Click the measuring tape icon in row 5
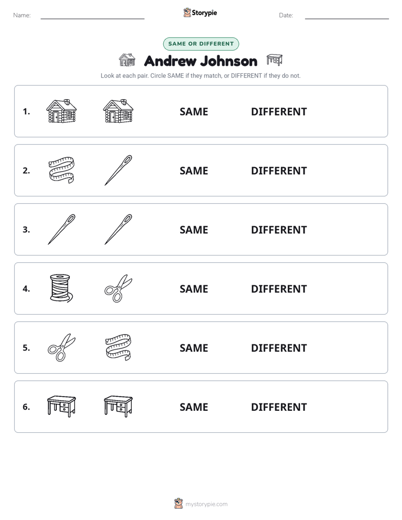 click(x=118, y=347)
